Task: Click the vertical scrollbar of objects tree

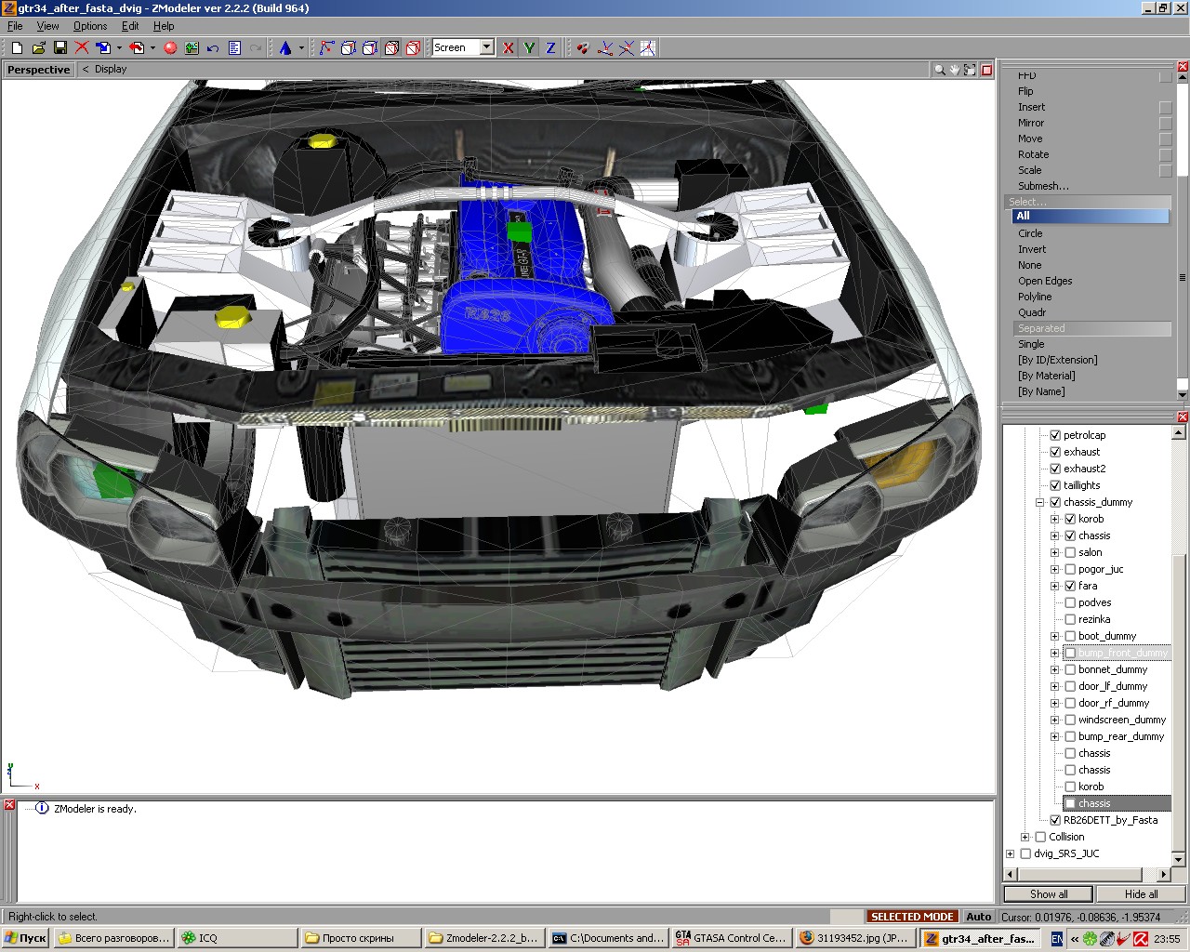Action: click(x=1180, y=644)
